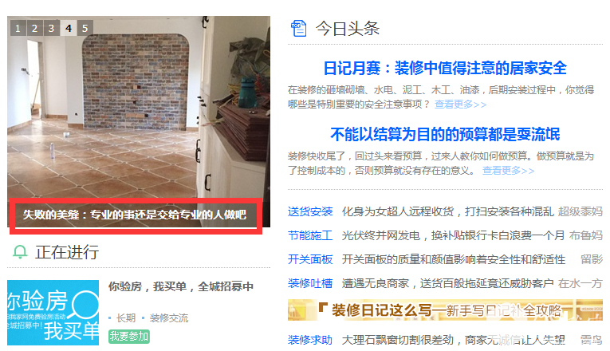
Task: Open the 装修求助 category link
Action: [310, 340]
